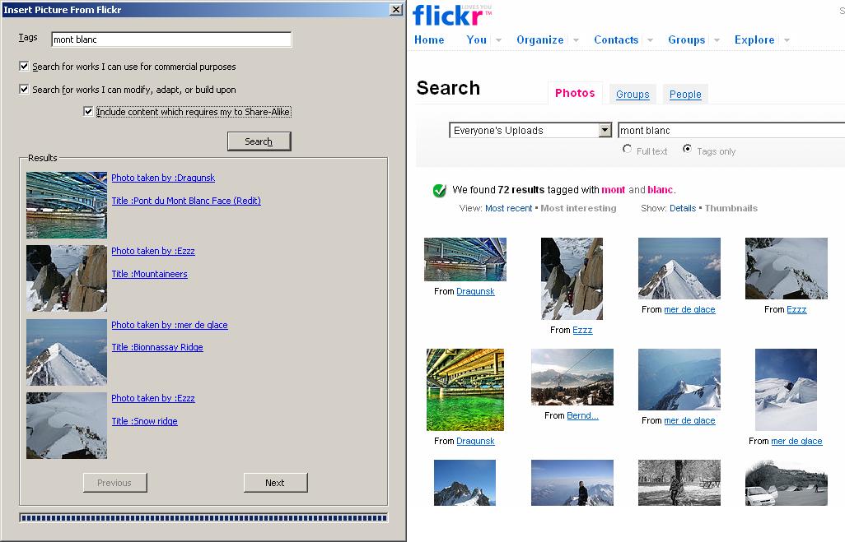
Task: Choose the Tags only radio button
Action: click(687, 150)
